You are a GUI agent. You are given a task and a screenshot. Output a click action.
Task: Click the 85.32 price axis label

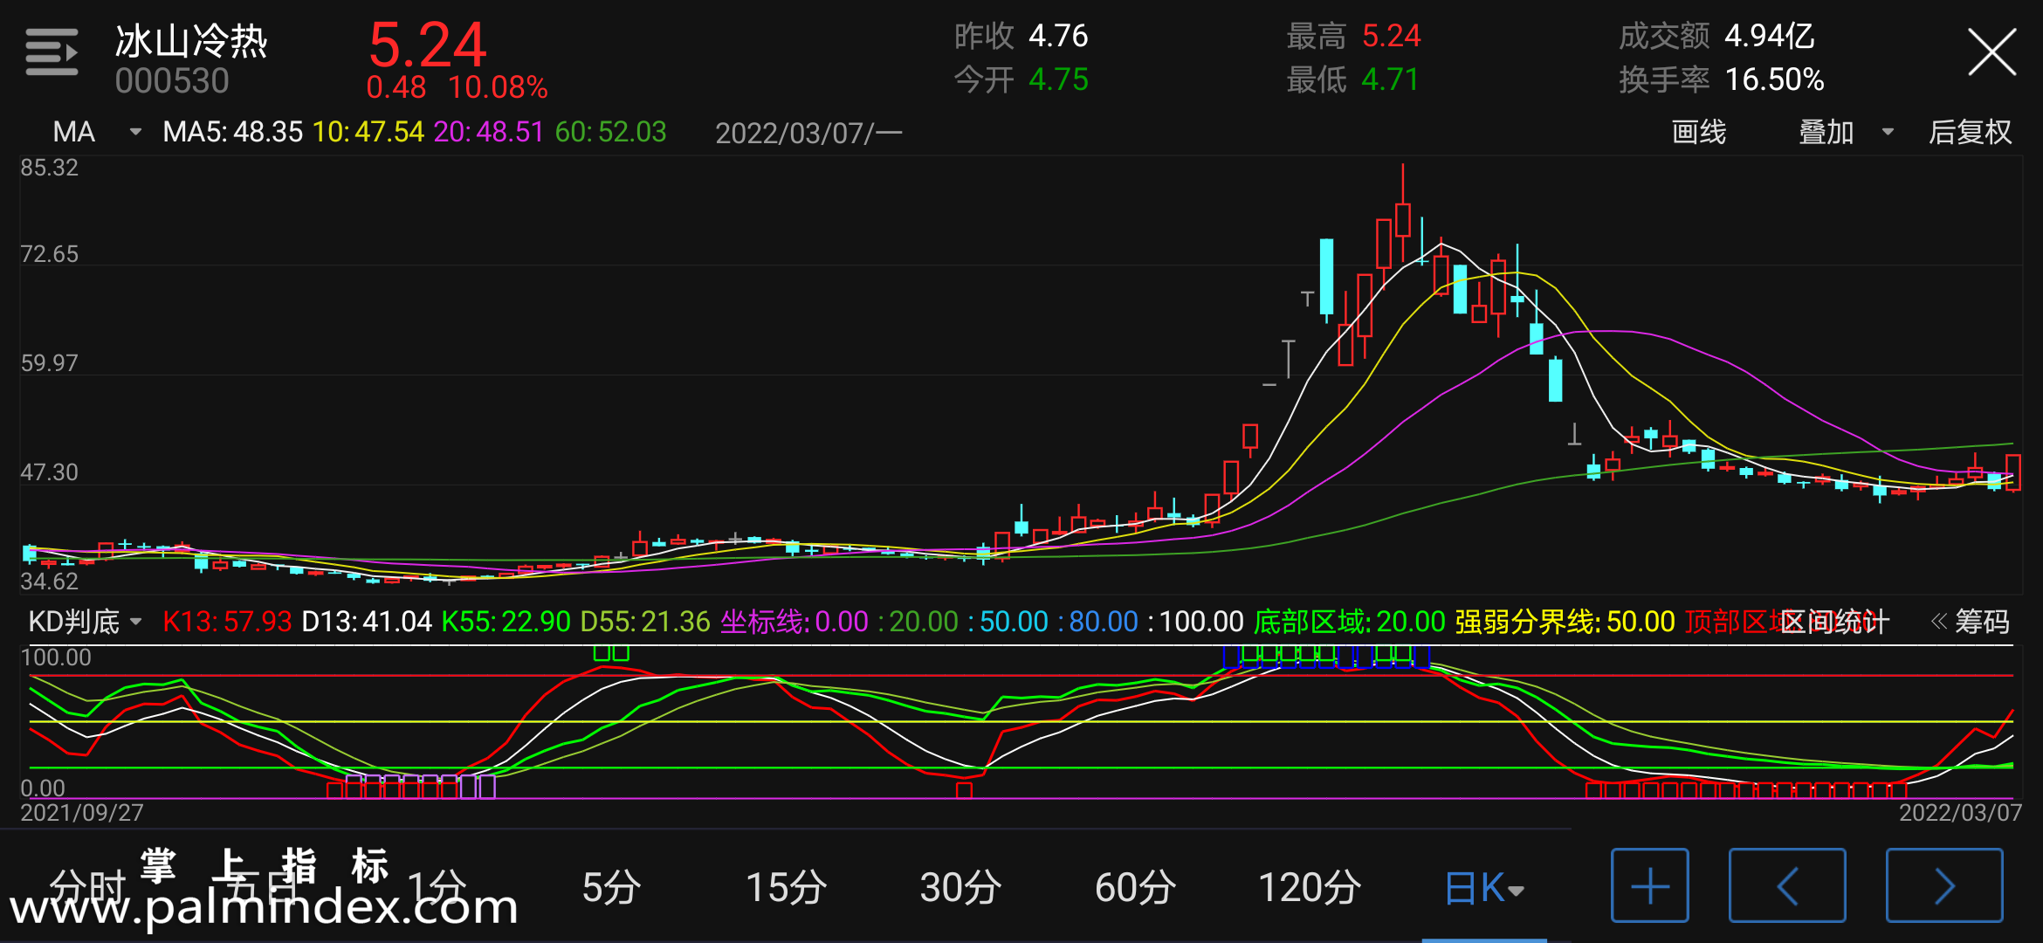point(50,168)
